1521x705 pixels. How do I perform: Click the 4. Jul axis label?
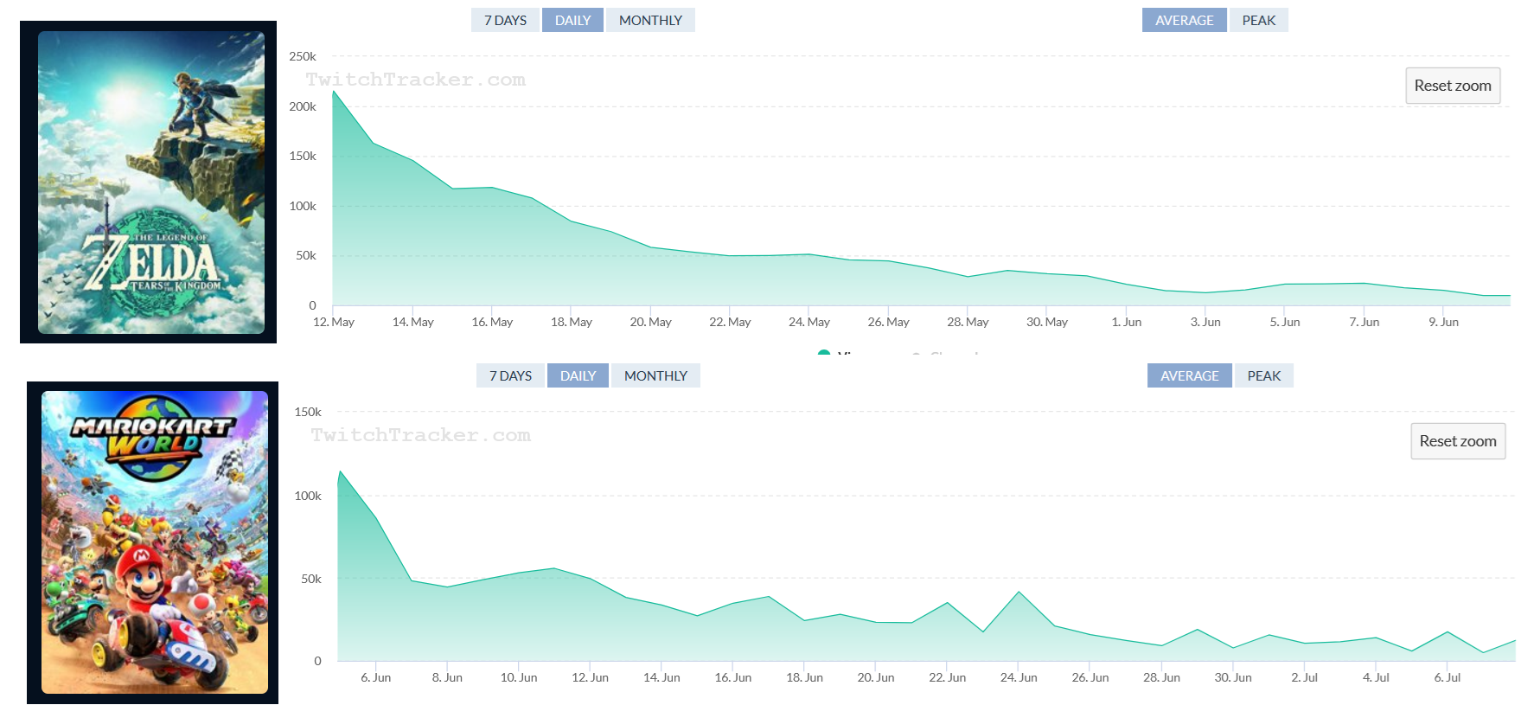[1376, 677]
